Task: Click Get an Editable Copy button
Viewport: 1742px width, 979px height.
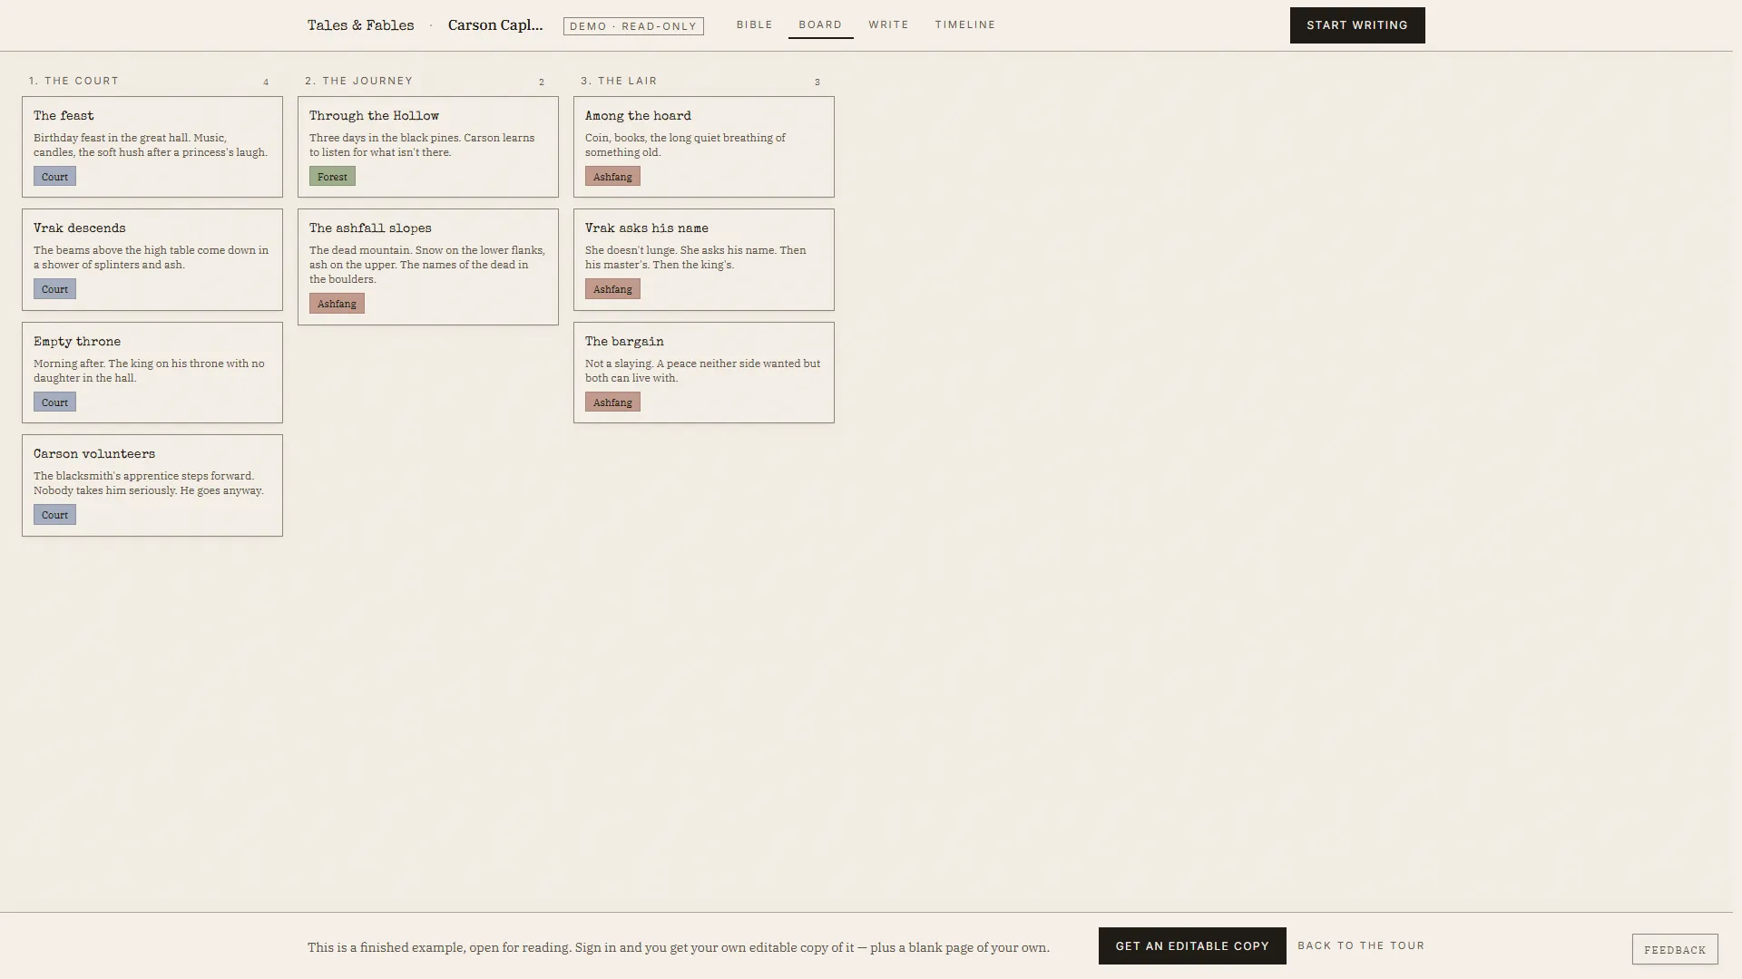Action: [x=1192, y=945]
